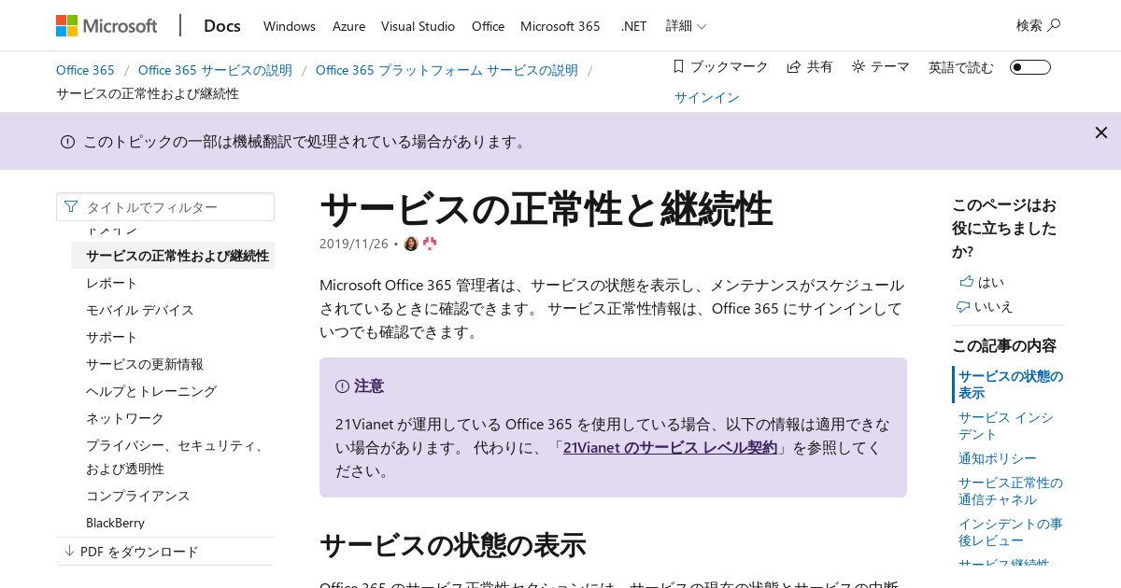Select コンプライアンス in sidebar
The image size is (1121, 588).
pos(138,496)
